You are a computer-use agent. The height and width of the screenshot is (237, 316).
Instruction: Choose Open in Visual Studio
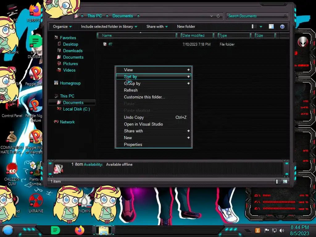(x=154, y=124)
